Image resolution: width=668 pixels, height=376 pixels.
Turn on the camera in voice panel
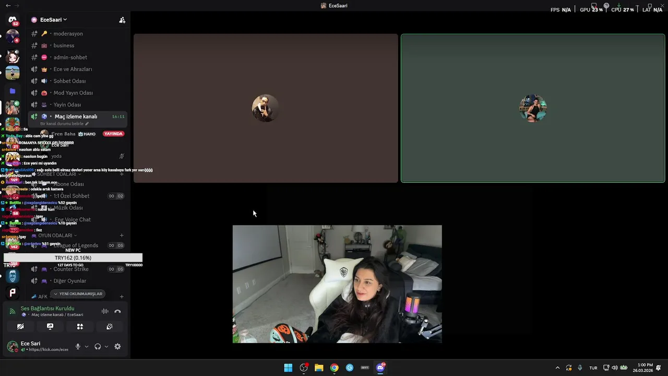[x=20, y=326]
